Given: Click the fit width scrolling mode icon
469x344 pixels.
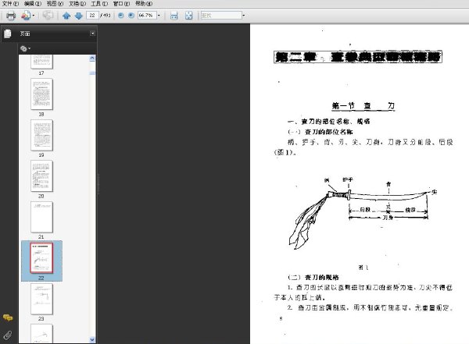Looking at the screenshot, I should [174, 16].
